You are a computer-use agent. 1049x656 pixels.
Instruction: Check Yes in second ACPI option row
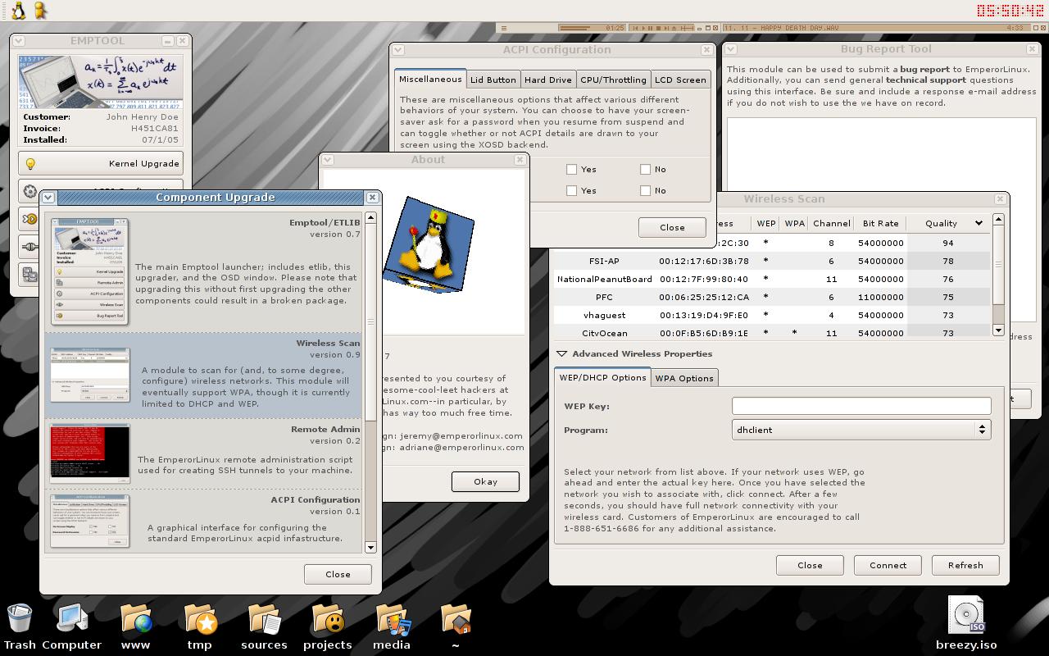point(571,190)
